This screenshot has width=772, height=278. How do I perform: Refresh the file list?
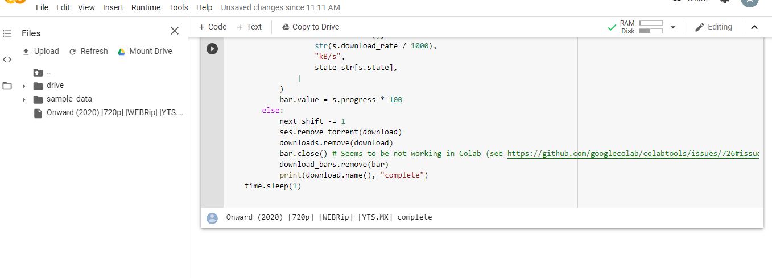click(x=88, y=51)
